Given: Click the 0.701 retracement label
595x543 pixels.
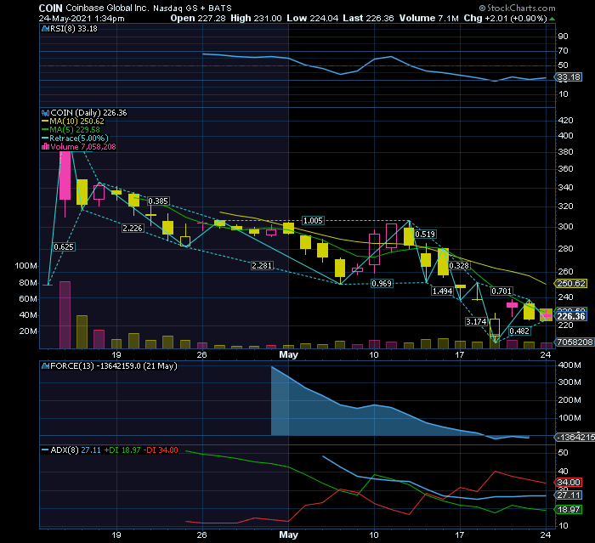Looking at the screenshot, I should tap(501, 291).
